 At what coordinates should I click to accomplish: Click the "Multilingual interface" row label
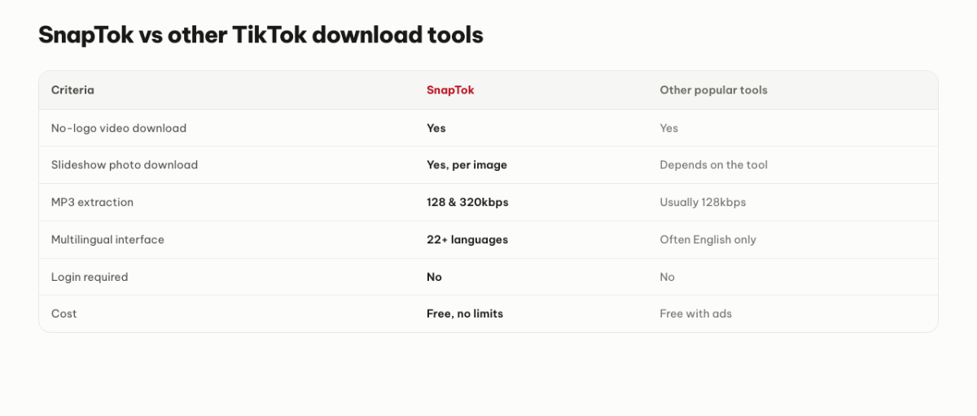[x=107, y=239]
